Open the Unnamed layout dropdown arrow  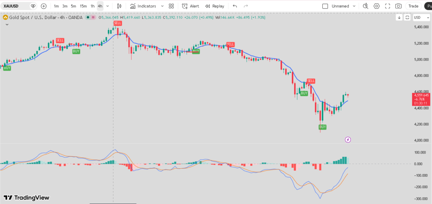tap(354, 6)
